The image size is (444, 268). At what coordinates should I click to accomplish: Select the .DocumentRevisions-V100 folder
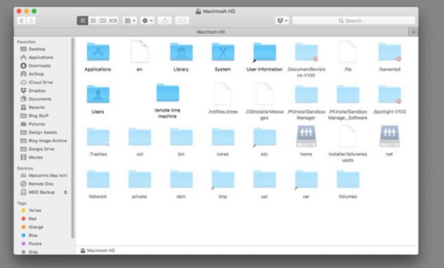[306, 52]
